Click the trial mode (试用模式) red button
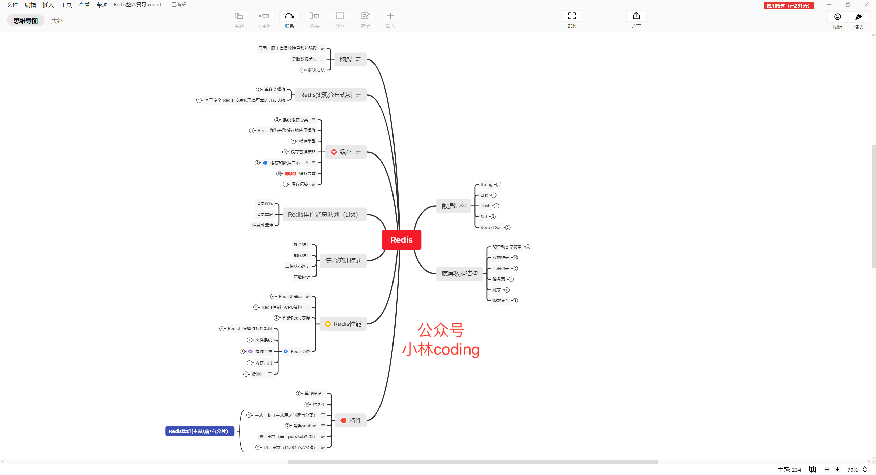876x475 pixels. (789, 5)
